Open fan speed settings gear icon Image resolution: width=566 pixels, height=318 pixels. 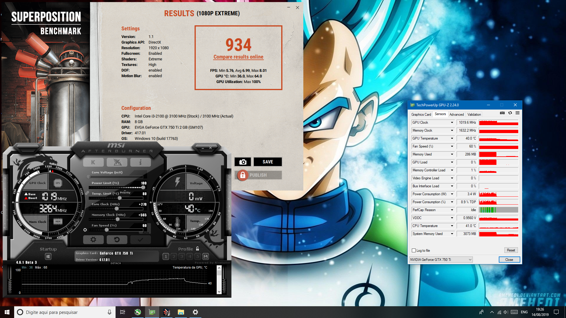click(85, 230)
